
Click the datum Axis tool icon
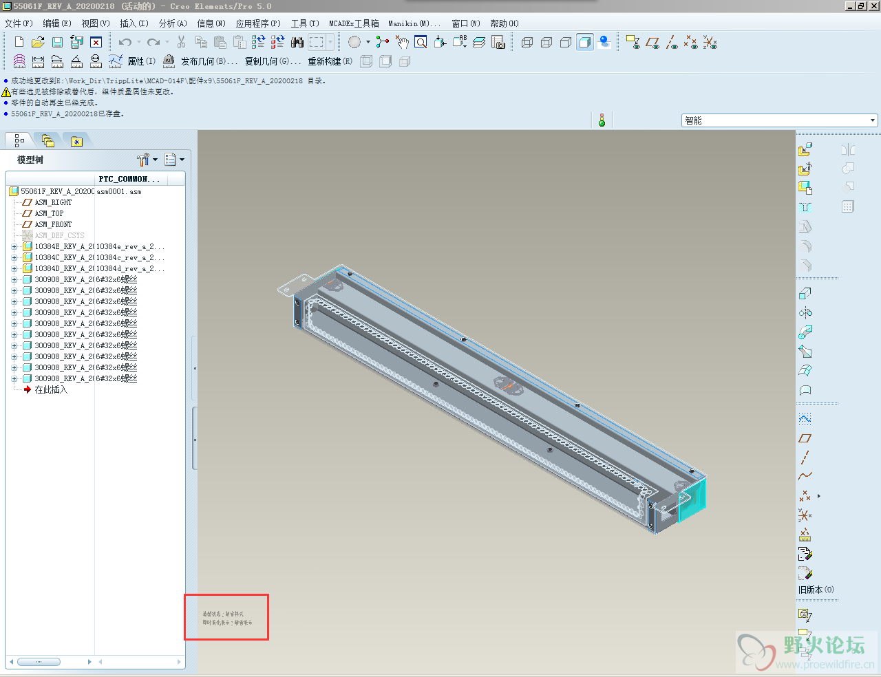click(x=805, y=457)
